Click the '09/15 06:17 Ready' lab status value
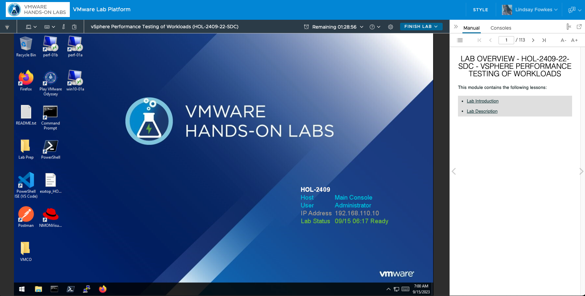Image resolution: width=585 pixels, height=296 pixels. (x=361, y=221)
